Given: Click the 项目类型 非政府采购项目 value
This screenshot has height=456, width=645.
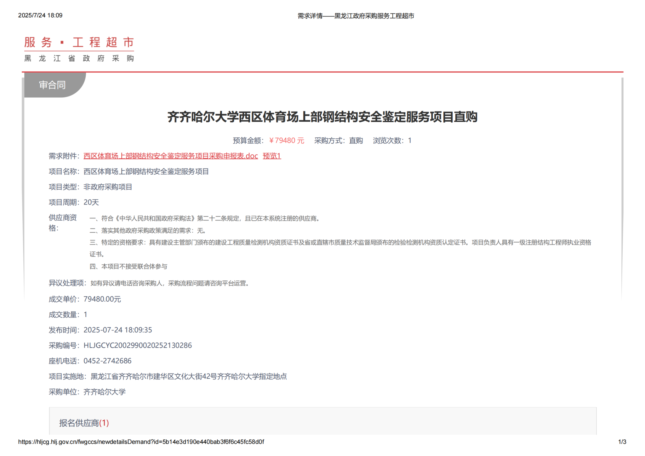Looking at the screenshot, I should (108, 187).
